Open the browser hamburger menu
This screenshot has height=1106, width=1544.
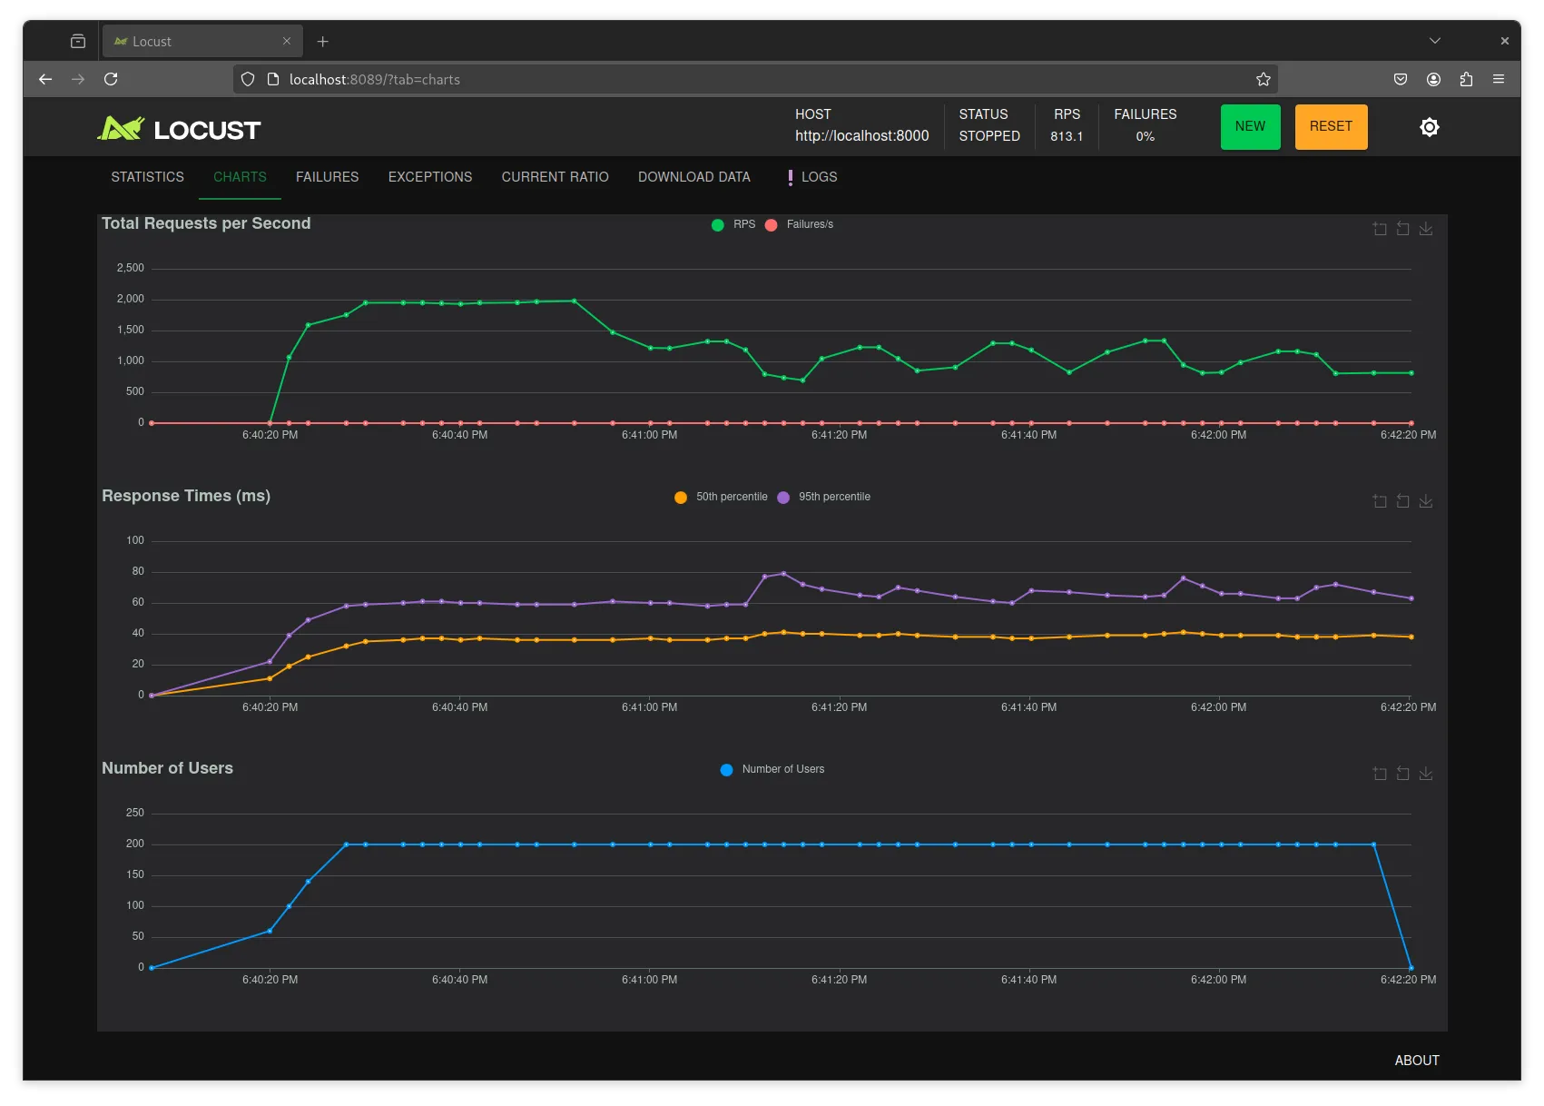tap(1499, 79)
